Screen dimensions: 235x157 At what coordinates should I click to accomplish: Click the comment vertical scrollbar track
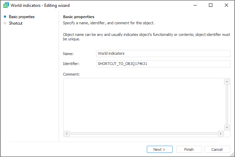[227, 104]
